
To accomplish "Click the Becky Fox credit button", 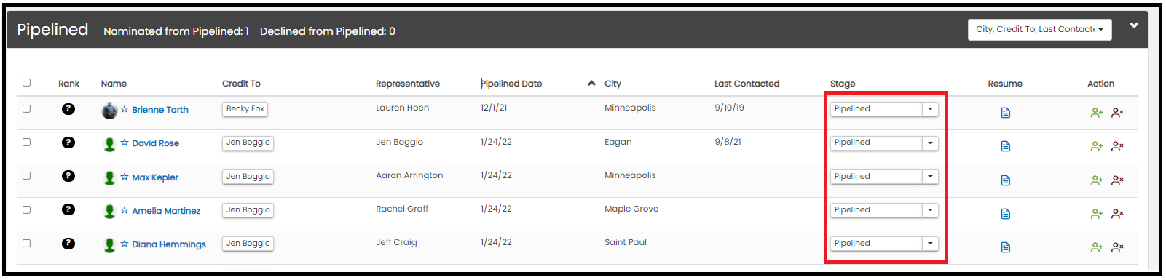I will [245, 109].
